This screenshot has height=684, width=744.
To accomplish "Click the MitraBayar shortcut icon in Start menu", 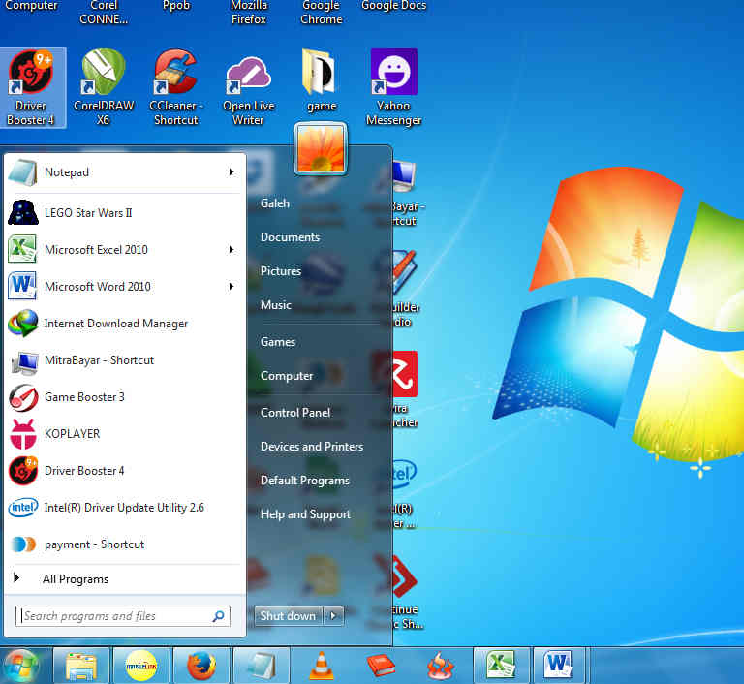I will 24,361.
